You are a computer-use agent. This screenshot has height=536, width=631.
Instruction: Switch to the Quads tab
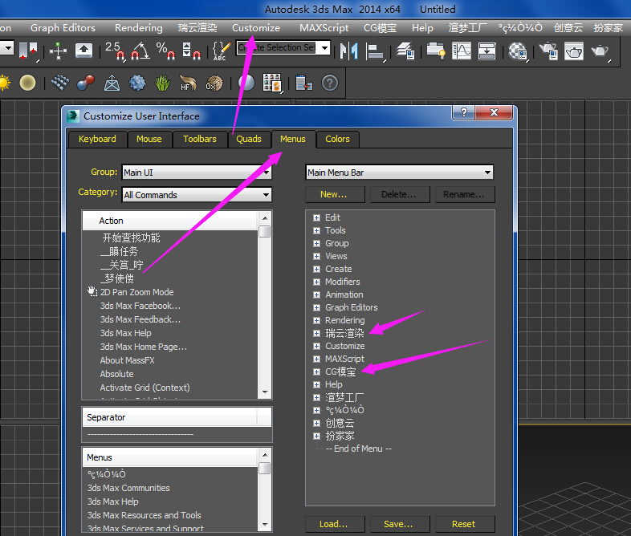[x=249, y=139]
